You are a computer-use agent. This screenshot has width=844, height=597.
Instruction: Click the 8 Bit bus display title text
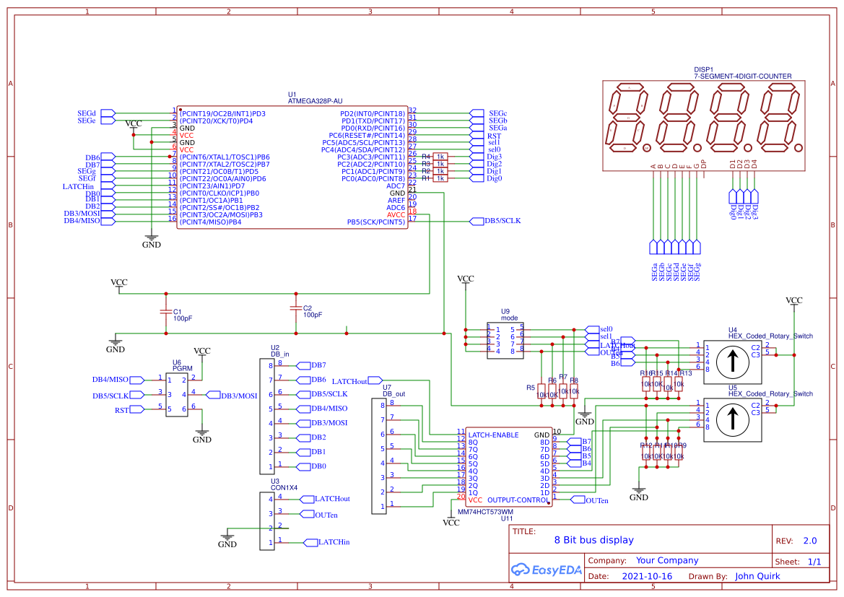tap(593, 540)
